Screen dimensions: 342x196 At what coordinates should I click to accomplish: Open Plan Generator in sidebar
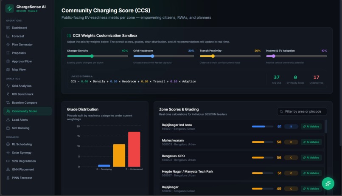coord(28,44)
